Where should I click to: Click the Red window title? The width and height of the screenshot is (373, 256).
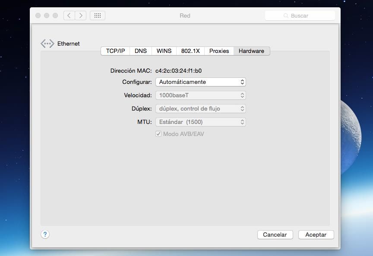tap(185, 15)
